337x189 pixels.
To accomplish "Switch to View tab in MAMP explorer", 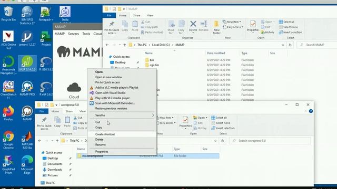I will (150, 15).
